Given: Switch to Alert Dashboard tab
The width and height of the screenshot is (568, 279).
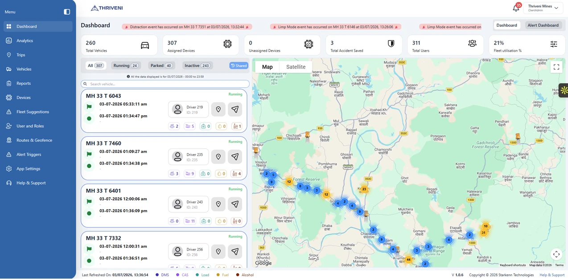Looking at the screenshot, I should pyautogui.click(x=543, y=25).
